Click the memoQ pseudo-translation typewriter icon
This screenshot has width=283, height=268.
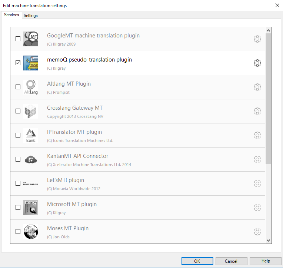click(31, 63)
